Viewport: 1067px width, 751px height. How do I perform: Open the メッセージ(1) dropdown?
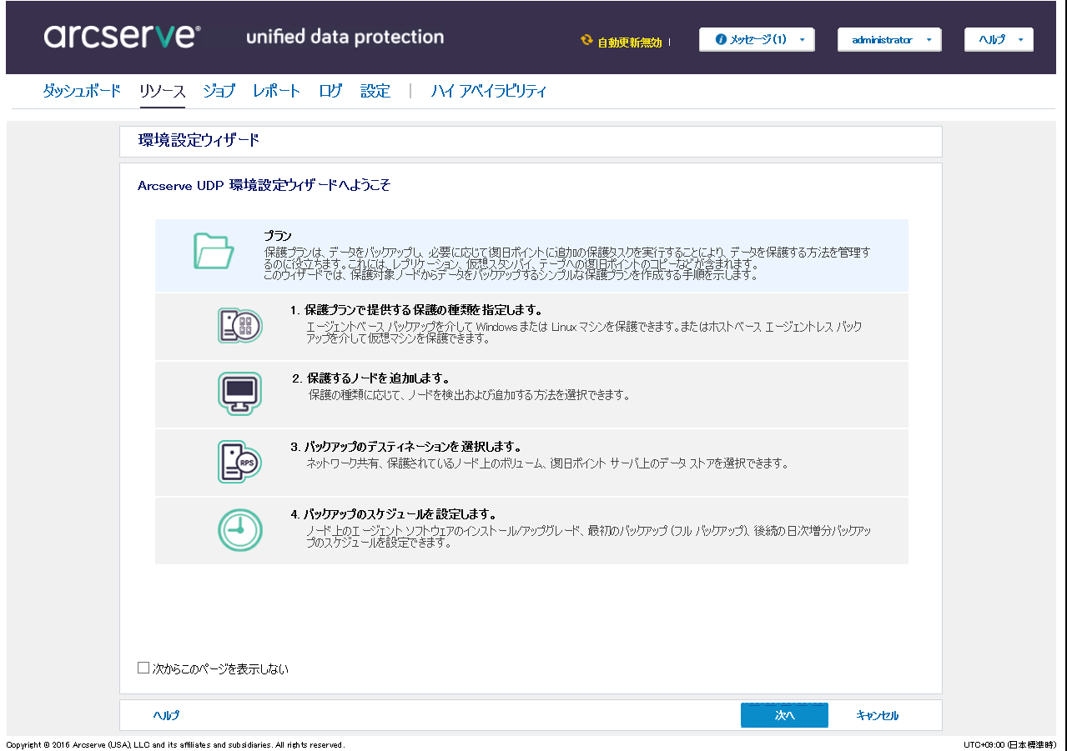(756, 38)
